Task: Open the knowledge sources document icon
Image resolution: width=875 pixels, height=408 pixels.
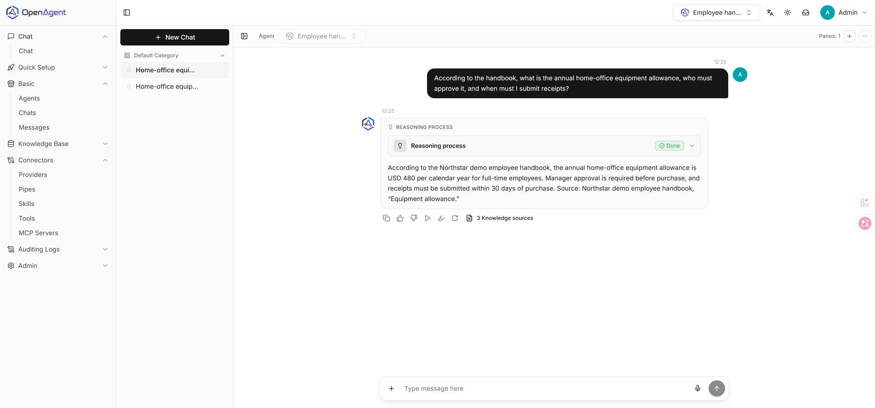Action: tap(469, 218)
